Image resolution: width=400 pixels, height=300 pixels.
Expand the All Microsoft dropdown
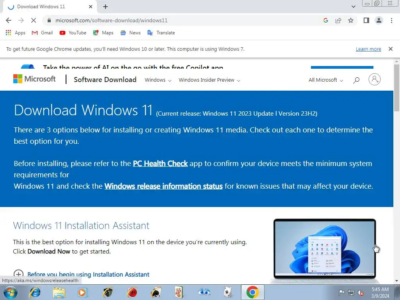(x=326, y=80)
